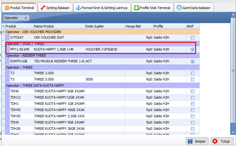The image size is (236, 146).
Task: Click the asterisk grid selector icon in header
Action: point(3,26)
